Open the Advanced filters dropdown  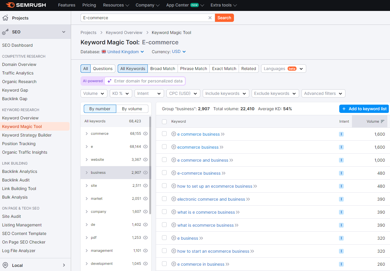click(x=323, y=93)
